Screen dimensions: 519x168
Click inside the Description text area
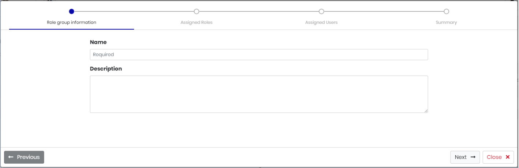coord(259,94)
